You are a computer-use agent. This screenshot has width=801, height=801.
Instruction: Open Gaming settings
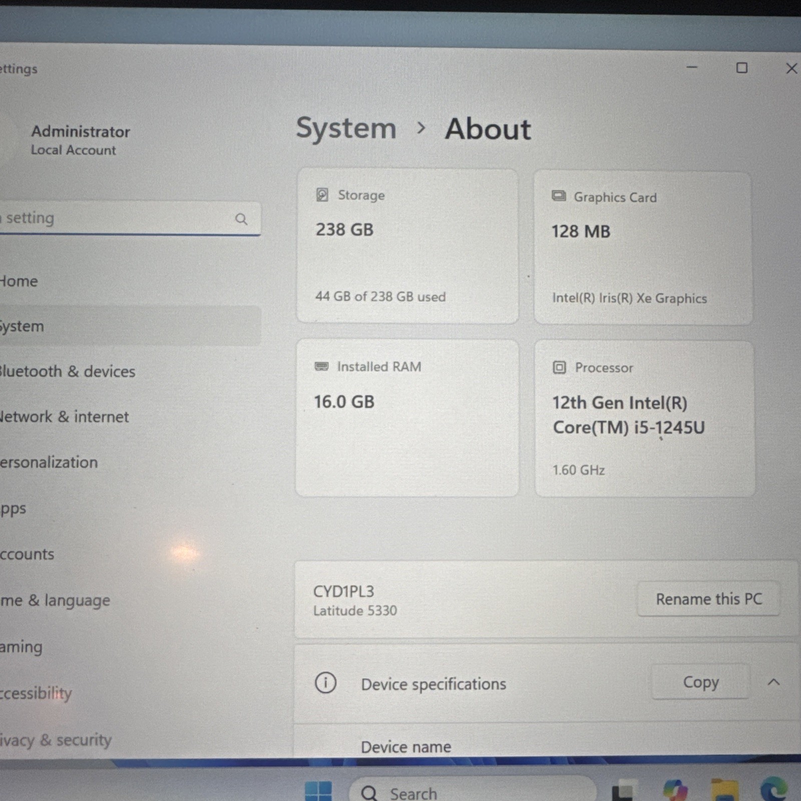click(x=130, y=646)
